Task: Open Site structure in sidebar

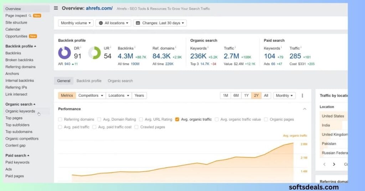Action: pos(16,22)
